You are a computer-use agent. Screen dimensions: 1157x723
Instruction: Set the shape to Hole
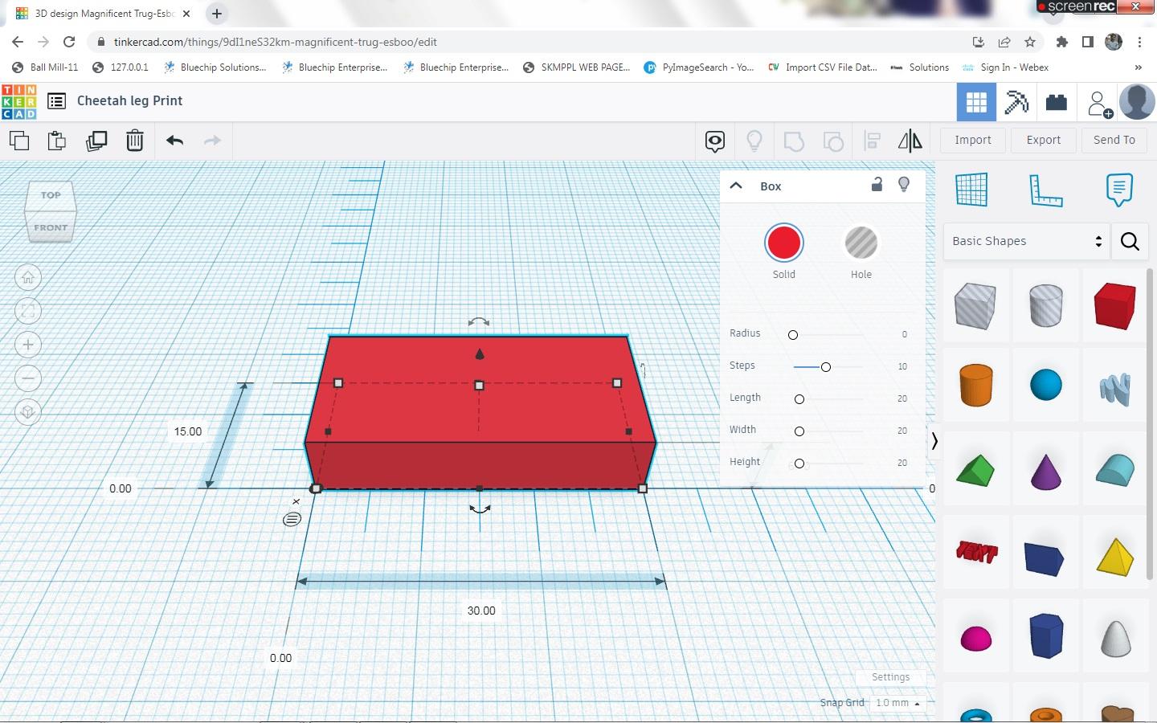(861, 243)
